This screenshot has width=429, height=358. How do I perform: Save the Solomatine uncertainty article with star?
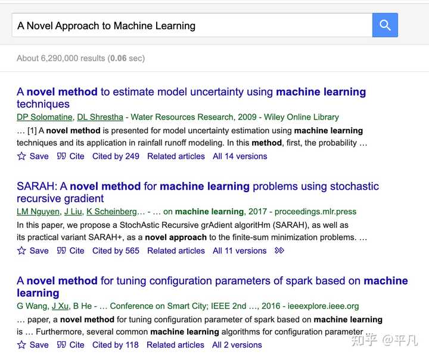click(x=21, y=156)
